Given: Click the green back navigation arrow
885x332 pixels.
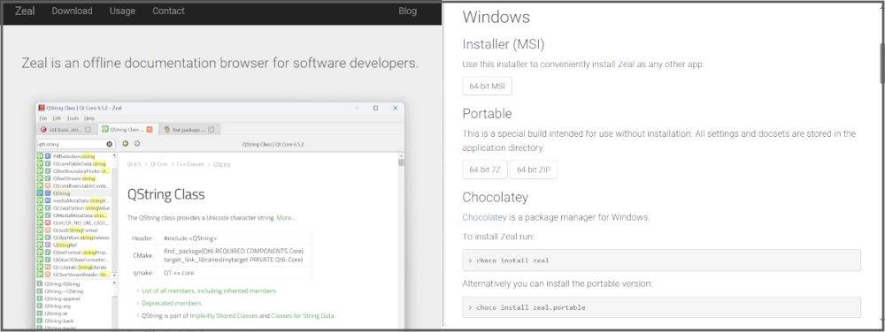Looking at the screenshot, I should point(126,144).
